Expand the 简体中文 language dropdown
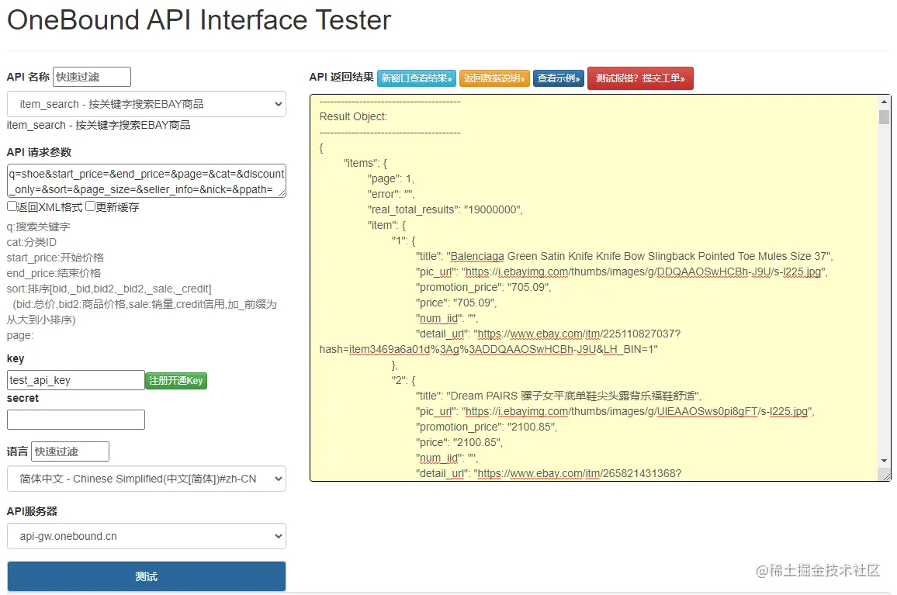The image size is (897, 595). pyautogui.click(x=147, y=479)
